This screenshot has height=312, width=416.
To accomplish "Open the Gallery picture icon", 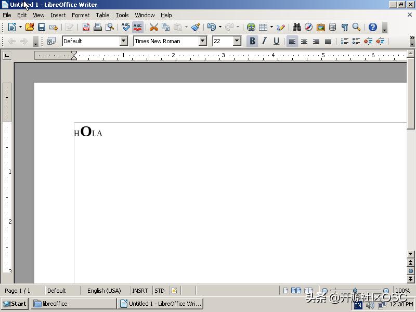I will click(320, 27).
